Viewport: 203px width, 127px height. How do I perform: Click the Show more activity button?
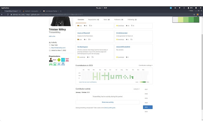click(108, 102)
